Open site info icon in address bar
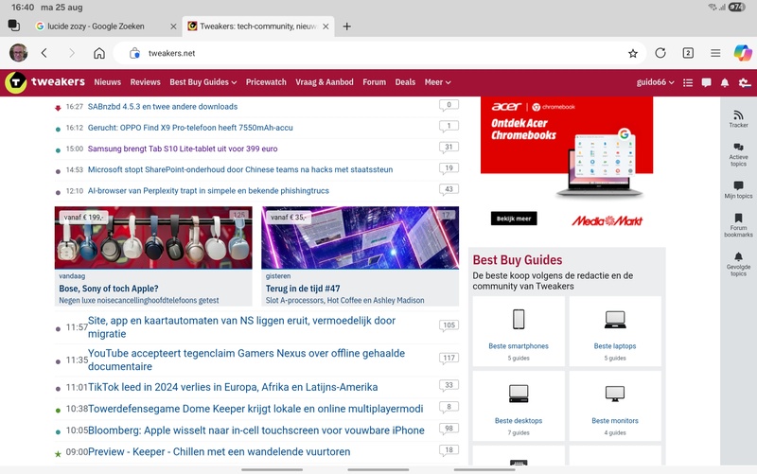Screen dimensions: 757x474 pyautogui.click(x=134, y=53)
